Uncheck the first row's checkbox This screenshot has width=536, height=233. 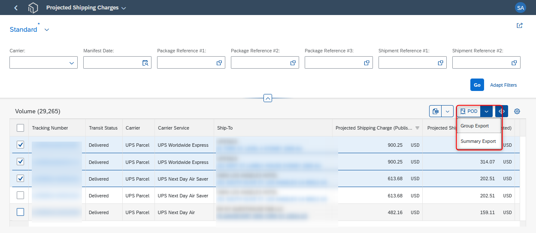point(20,145)
